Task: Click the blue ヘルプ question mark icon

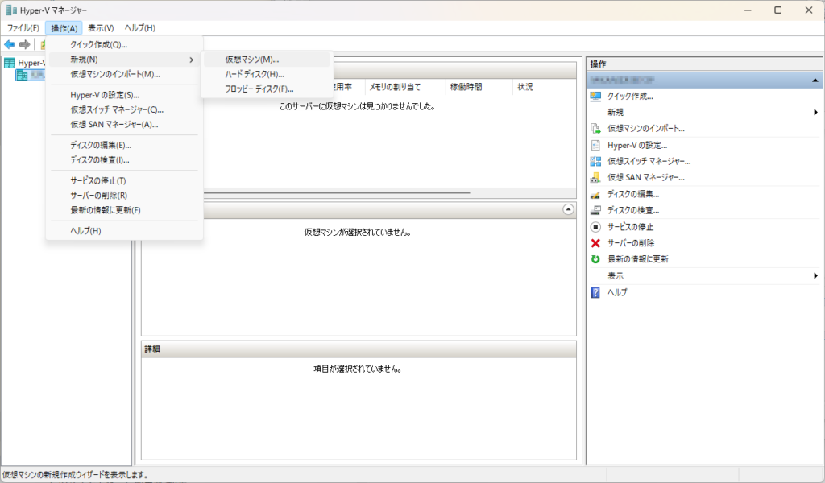Action: coord(595,292)
